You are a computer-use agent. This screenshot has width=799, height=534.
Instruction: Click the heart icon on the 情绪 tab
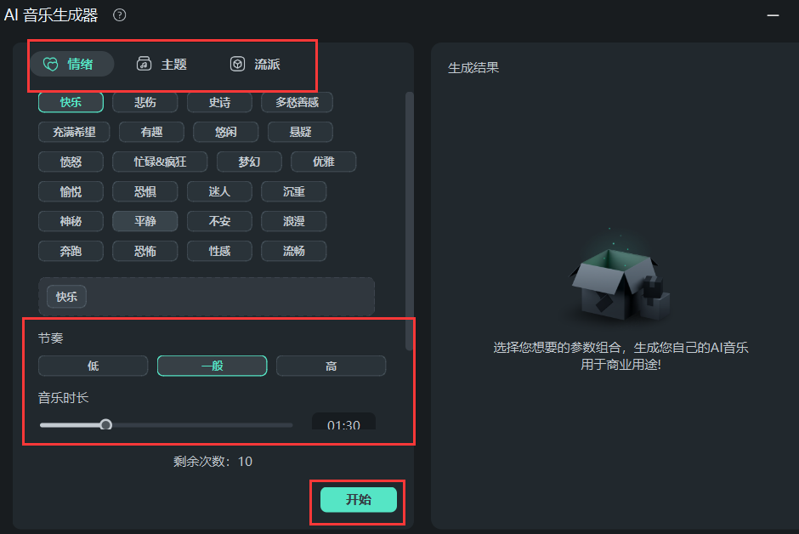click(53, 63)
